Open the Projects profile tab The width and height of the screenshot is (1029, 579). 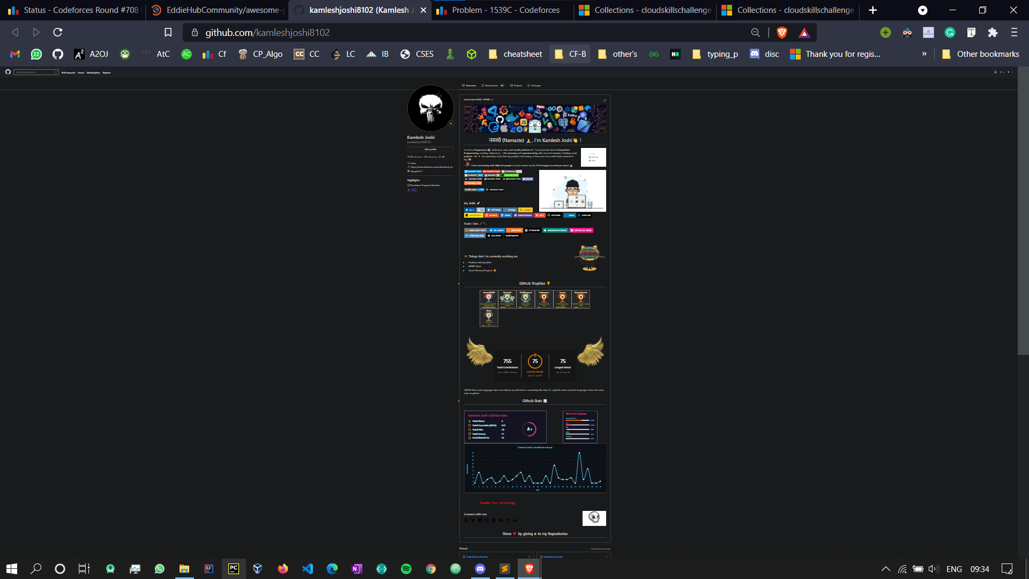(516, 85)
